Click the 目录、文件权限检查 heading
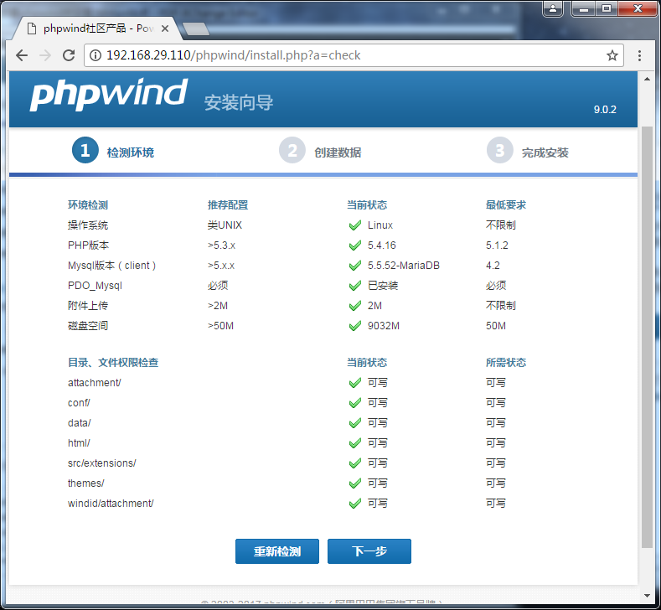Image resolution: width=661 pixels, height=610 pixels. 113,363
